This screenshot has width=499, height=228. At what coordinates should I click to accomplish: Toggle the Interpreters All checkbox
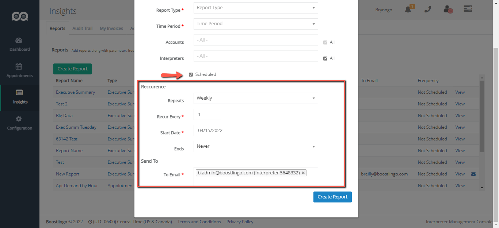tap(325, 58)
